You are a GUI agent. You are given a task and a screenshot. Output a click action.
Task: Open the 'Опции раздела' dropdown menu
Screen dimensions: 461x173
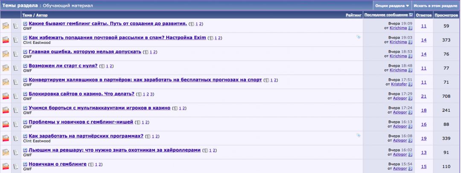coord(392,6)
